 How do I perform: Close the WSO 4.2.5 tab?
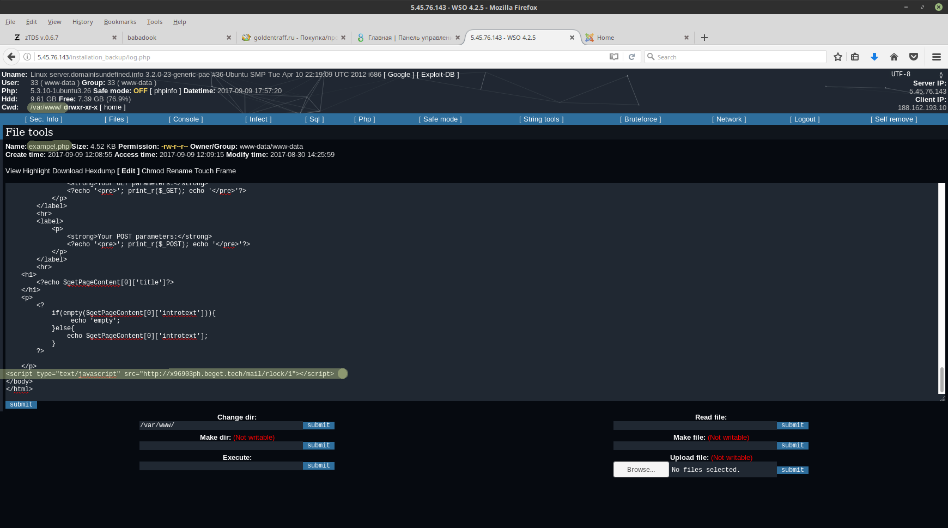572,38
